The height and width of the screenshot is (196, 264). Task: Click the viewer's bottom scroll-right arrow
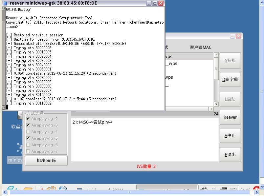(256, 192)
